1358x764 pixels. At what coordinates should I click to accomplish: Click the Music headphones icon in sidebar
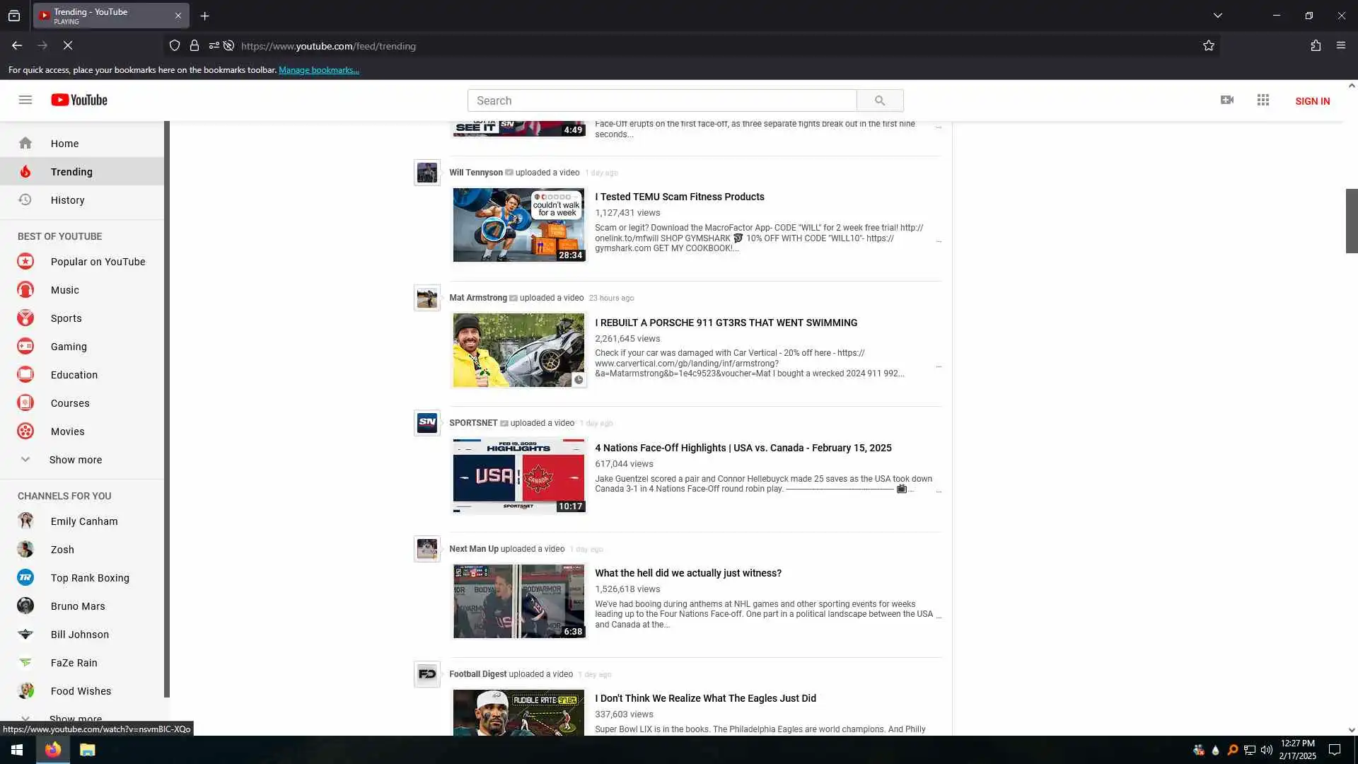(25, 290)
